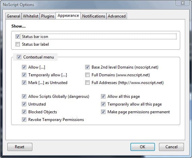The width and height of the screenshot is (192, 158).
Task: Check the Full Addresses checkbox
Action: pyautogui.click(x=87, y=82)
